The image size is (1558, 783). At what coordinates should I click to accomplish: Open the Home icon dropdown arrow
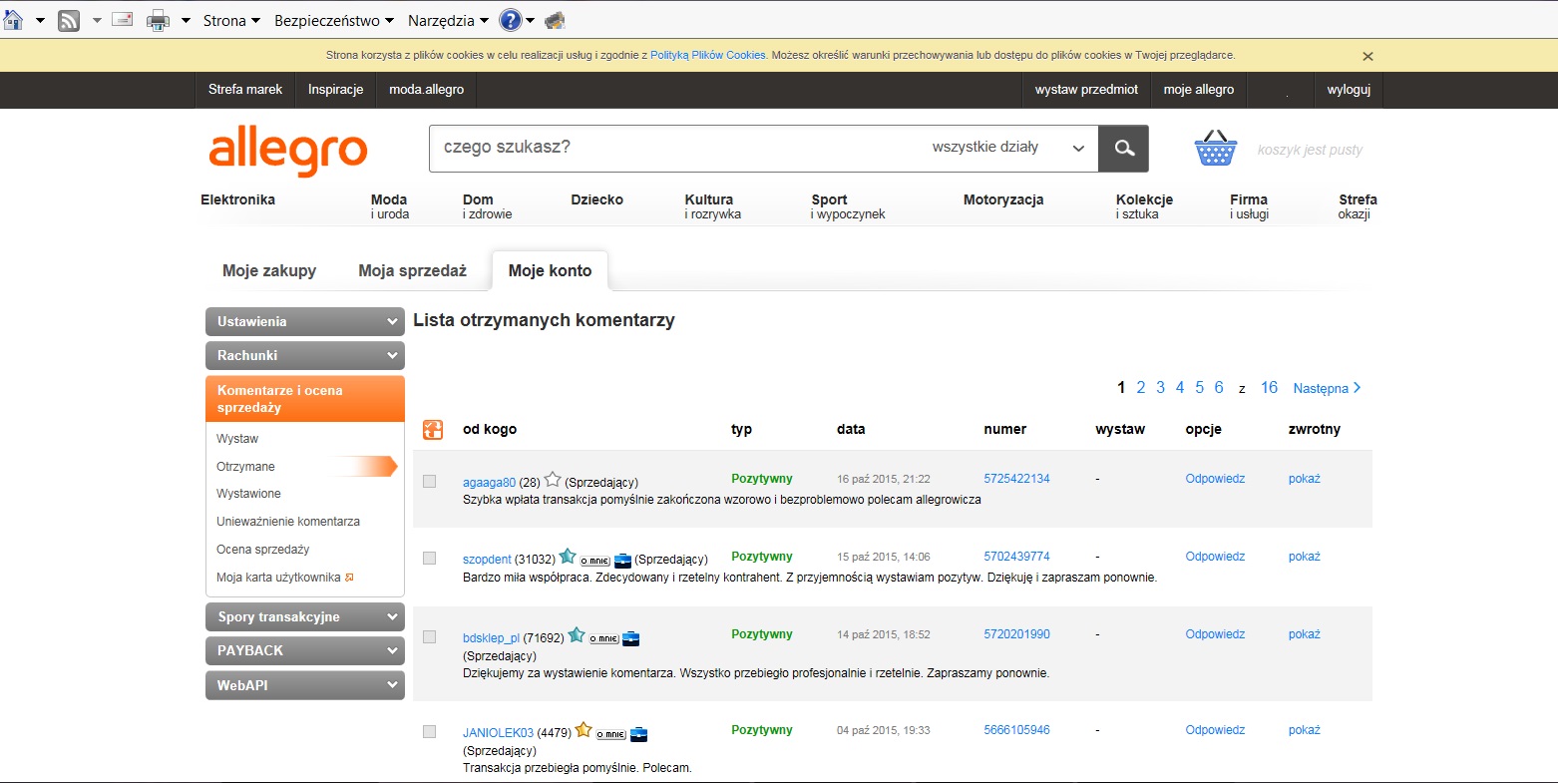[x=40, y=21]
